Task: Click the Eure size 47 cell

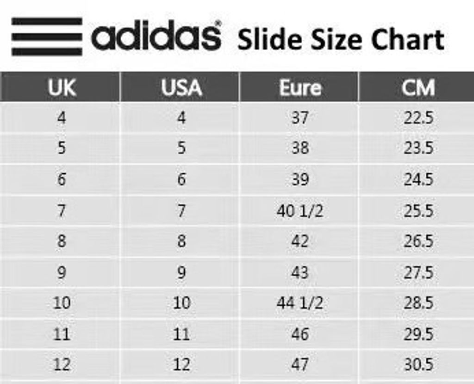Action: (300, 365)
